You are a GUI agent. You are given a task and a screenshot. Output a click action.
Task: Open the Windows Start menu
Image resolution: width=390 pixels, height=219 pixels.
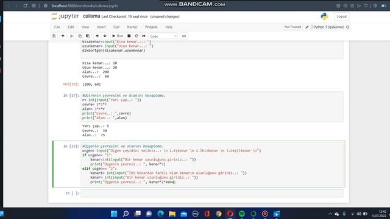pyautogui.click(x=114, y=214)
